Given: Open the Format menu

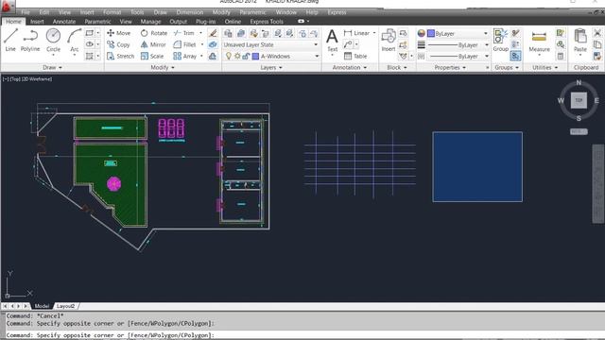Looking at the screenshot, I should tap(112, 12).
